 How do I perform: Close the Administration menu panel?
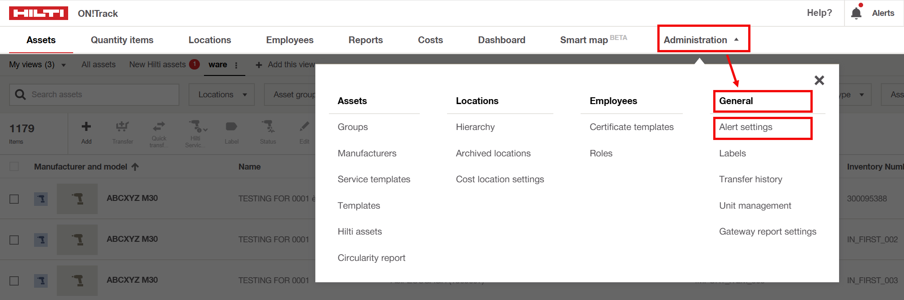point(819,80)
